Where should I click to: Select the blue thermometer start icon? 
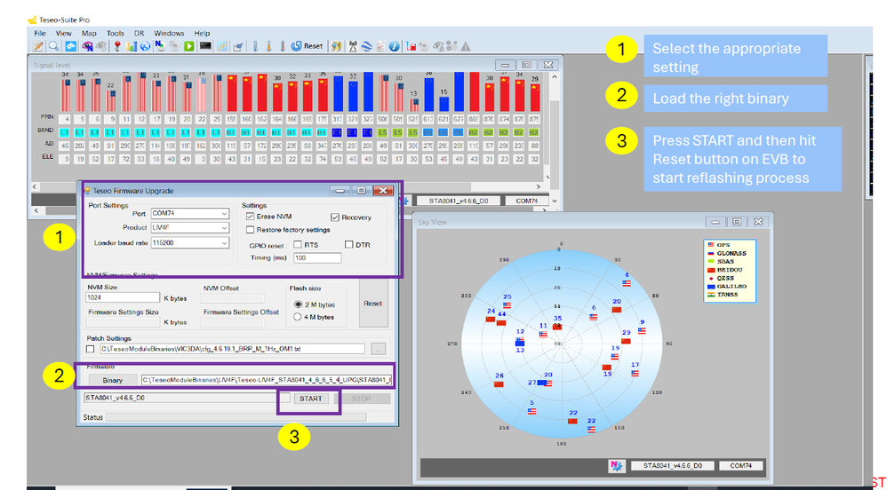pyautogui.click(x=255, y=46)
